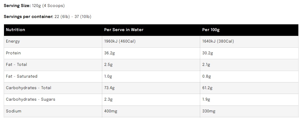Select the Protein row label
301x121 pixels.
pos(13,53)
